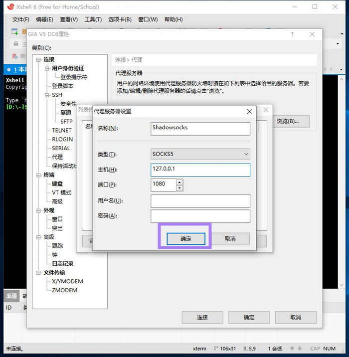Collapse the 文件传输 tree node

(x=38, y=273)
